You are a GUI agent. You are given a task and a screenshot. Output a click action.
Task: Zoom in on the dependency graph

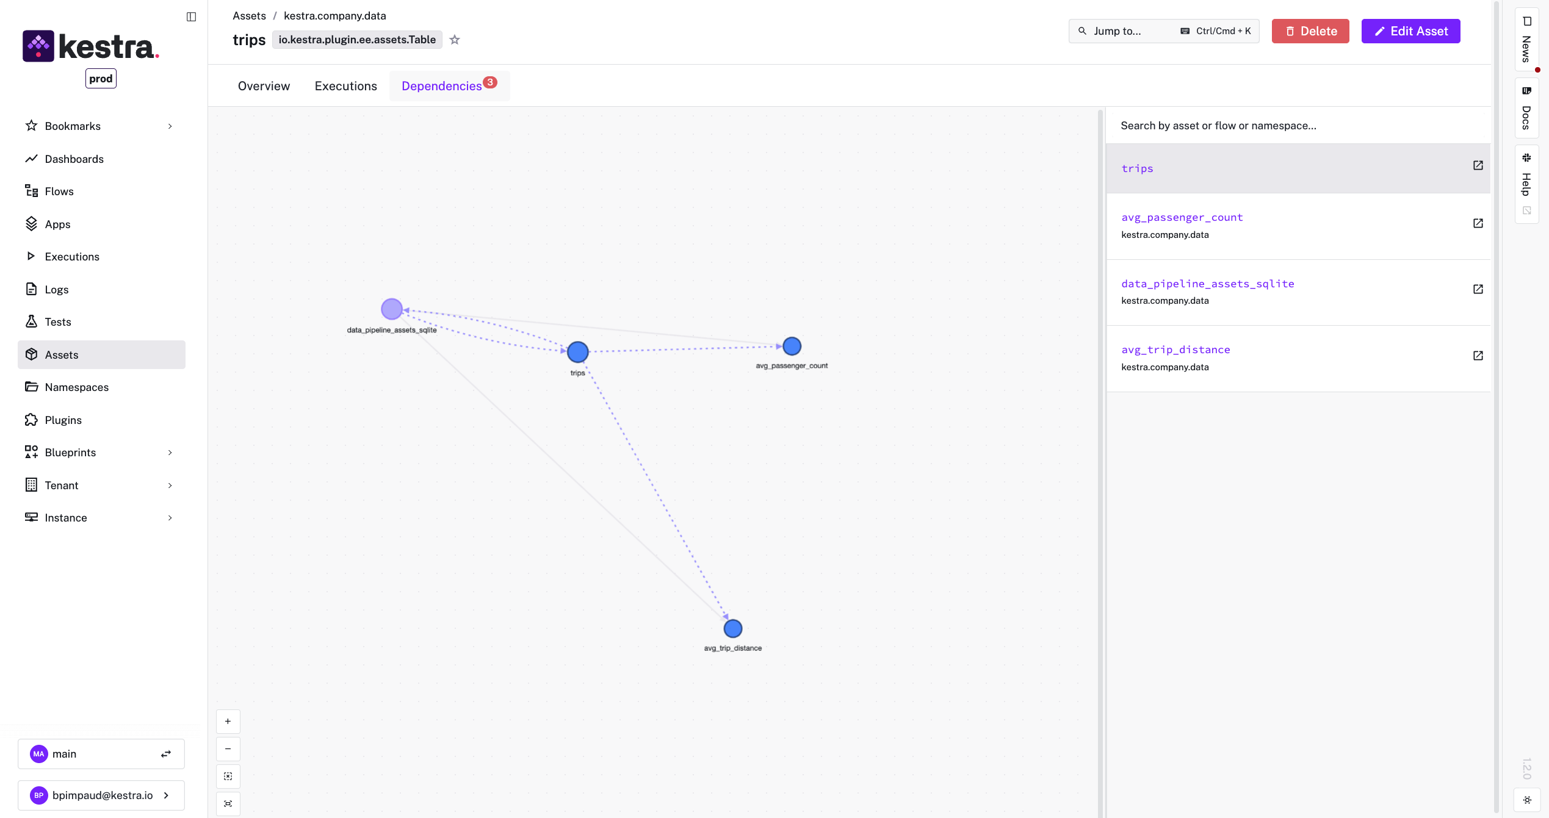[228, 721]
